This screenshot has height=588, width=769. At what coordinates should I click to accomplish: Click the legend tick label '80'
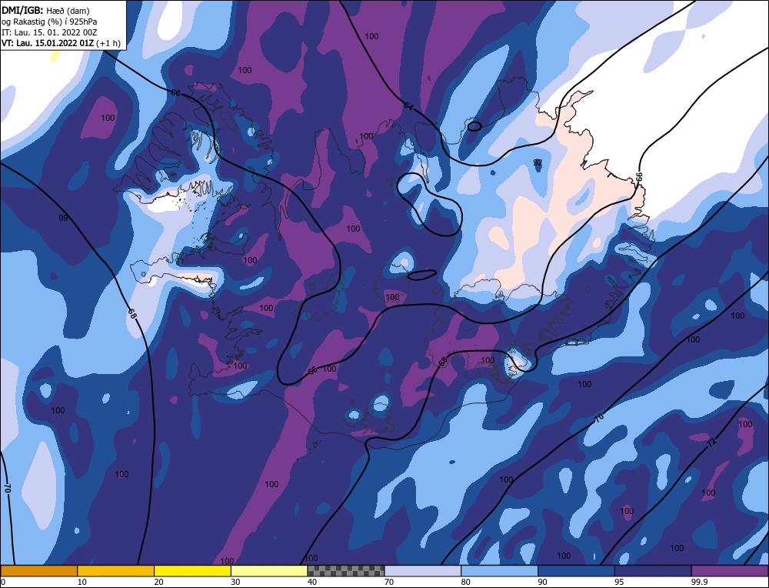pyautogui.click(x=466, y=582)
